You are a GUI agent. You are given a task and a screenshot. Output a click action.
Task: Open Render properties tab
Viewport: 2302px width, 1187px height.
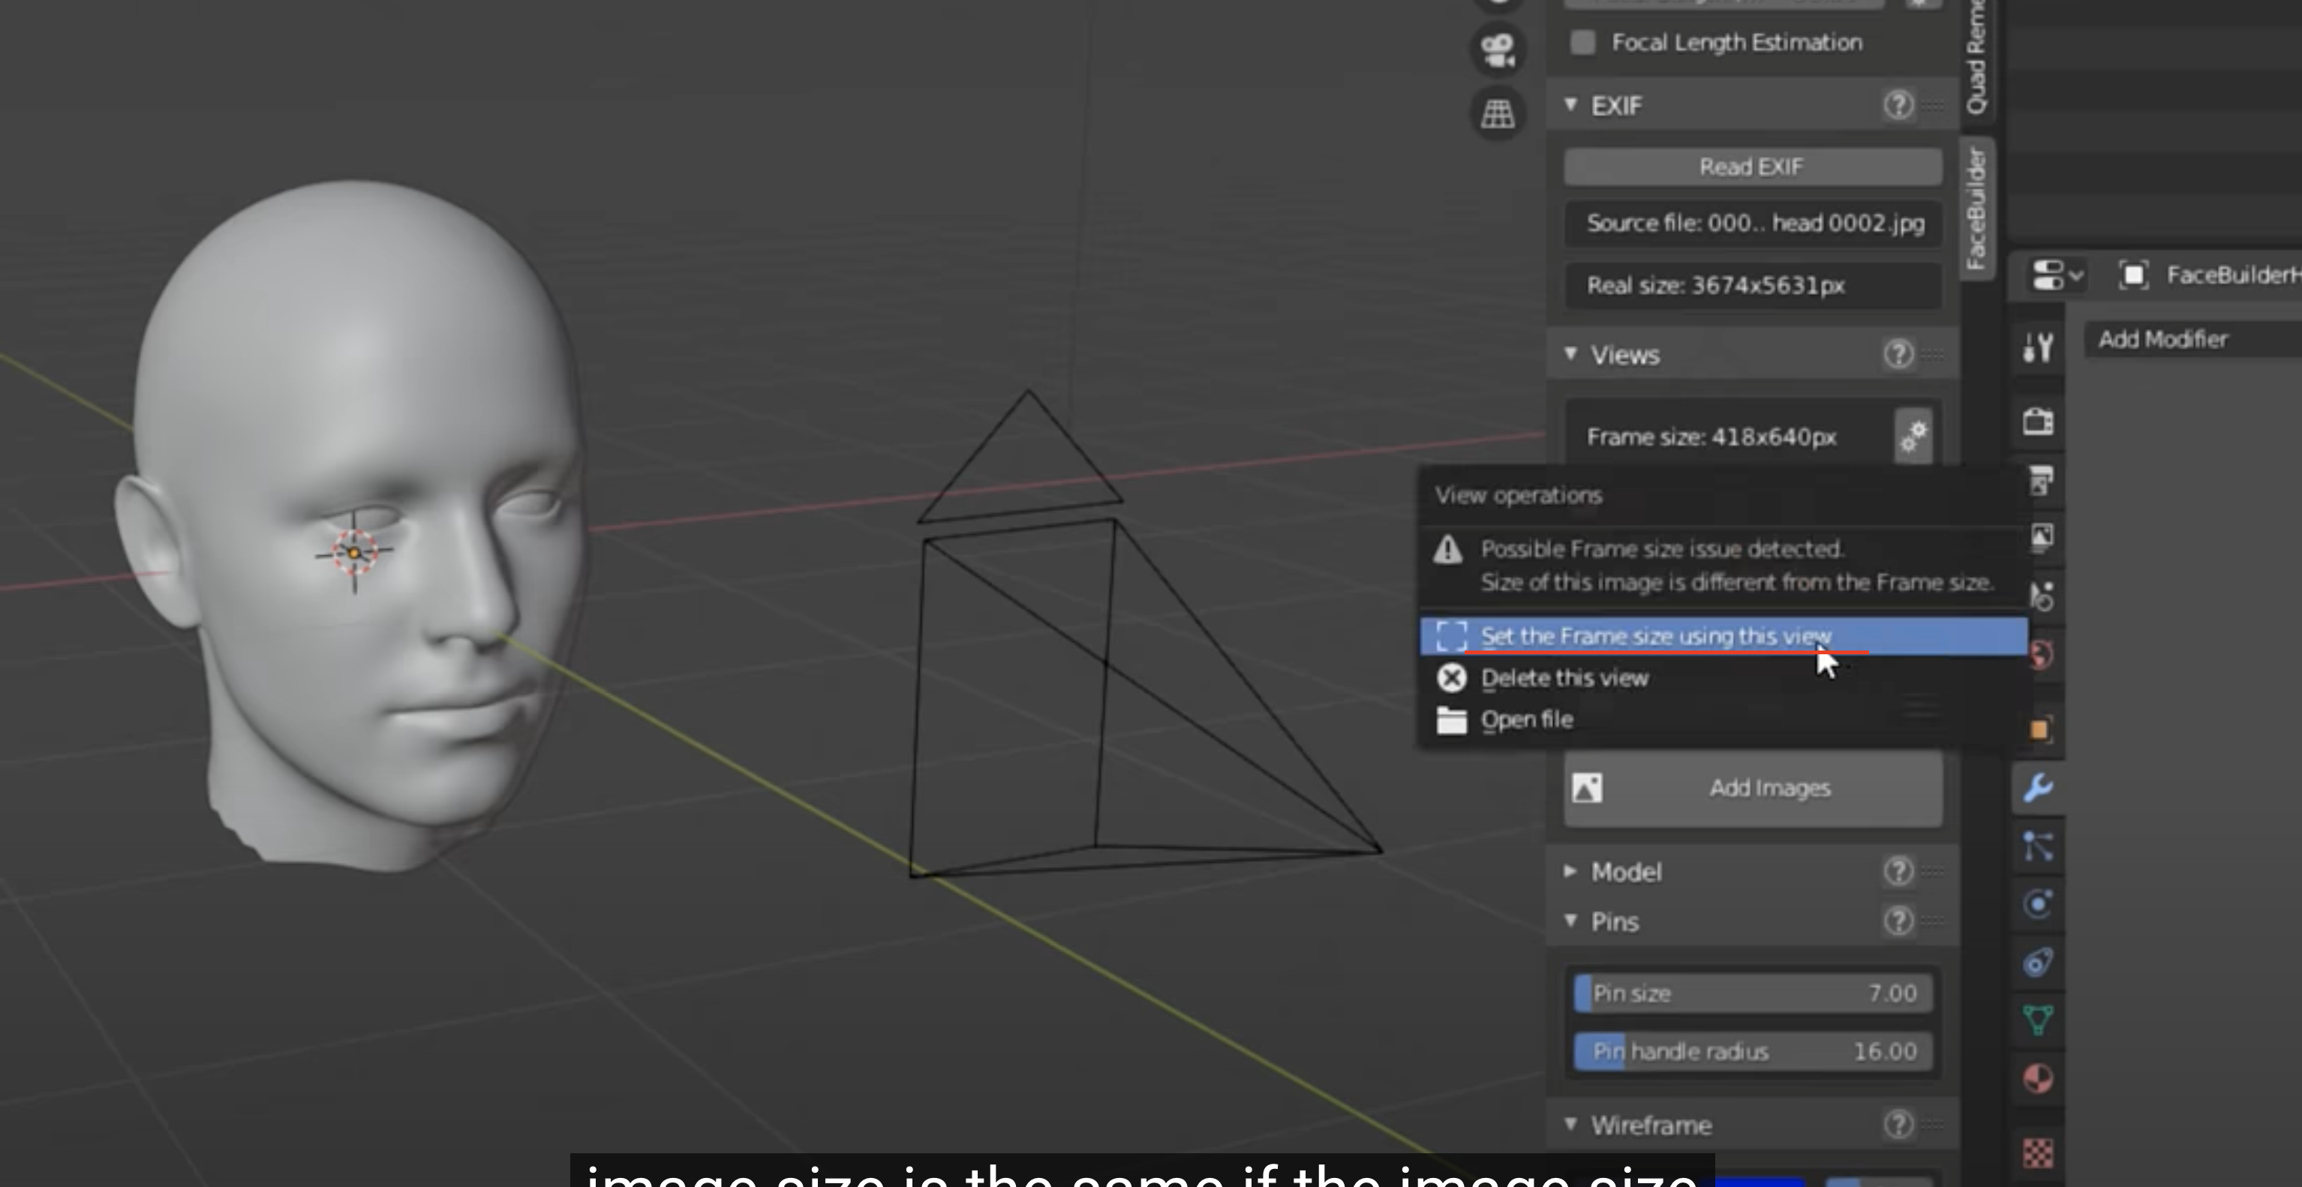pos(2039,421)
